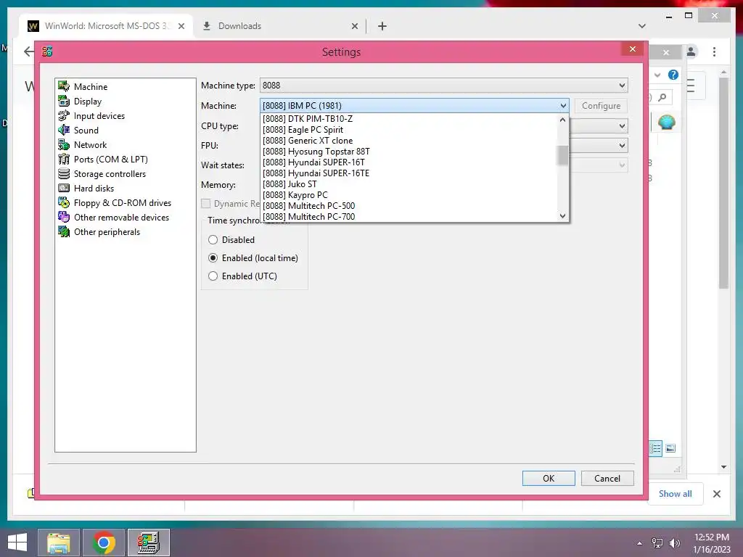Open the Hard disks icon
743x557 pixels.
(x=64, y=188)
